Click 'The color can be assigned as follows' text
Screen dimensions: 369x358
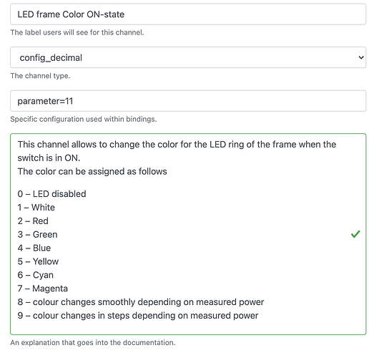pyautogui.click(x=92, y=171)
